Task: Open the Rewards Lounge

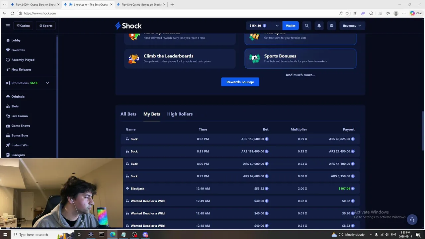Action: point(240,82)
